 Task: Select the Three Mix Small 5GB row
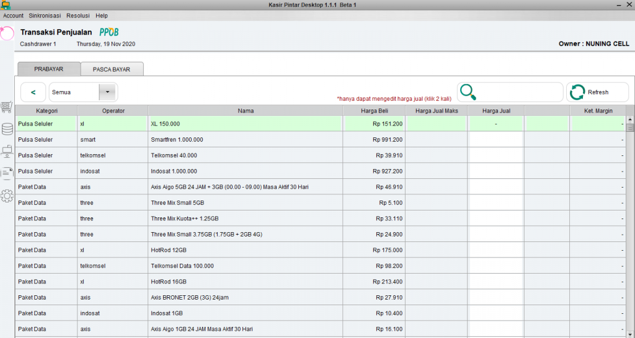click(321, 202)
